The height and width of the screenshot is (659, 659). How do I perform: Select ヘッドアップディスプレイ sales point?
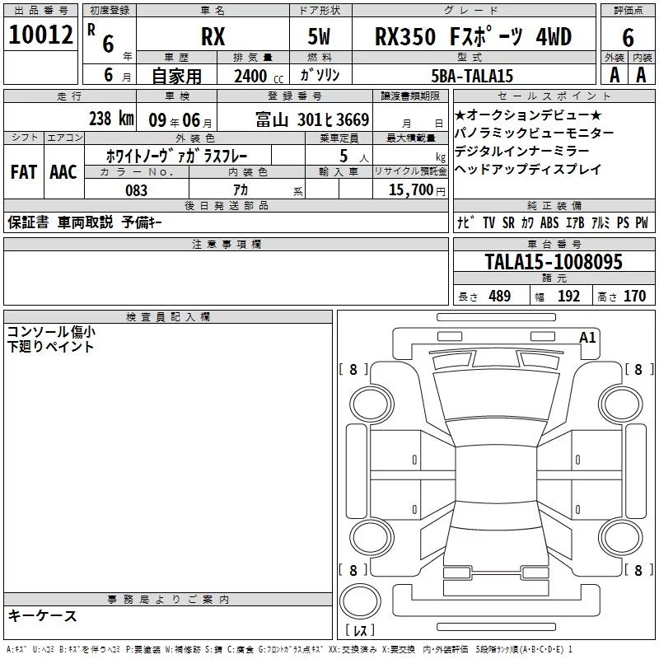528,170
